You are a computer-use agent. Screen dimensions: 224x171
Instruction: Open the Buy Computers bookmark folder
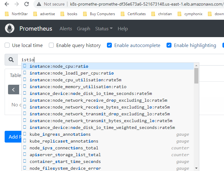(99, 14)
